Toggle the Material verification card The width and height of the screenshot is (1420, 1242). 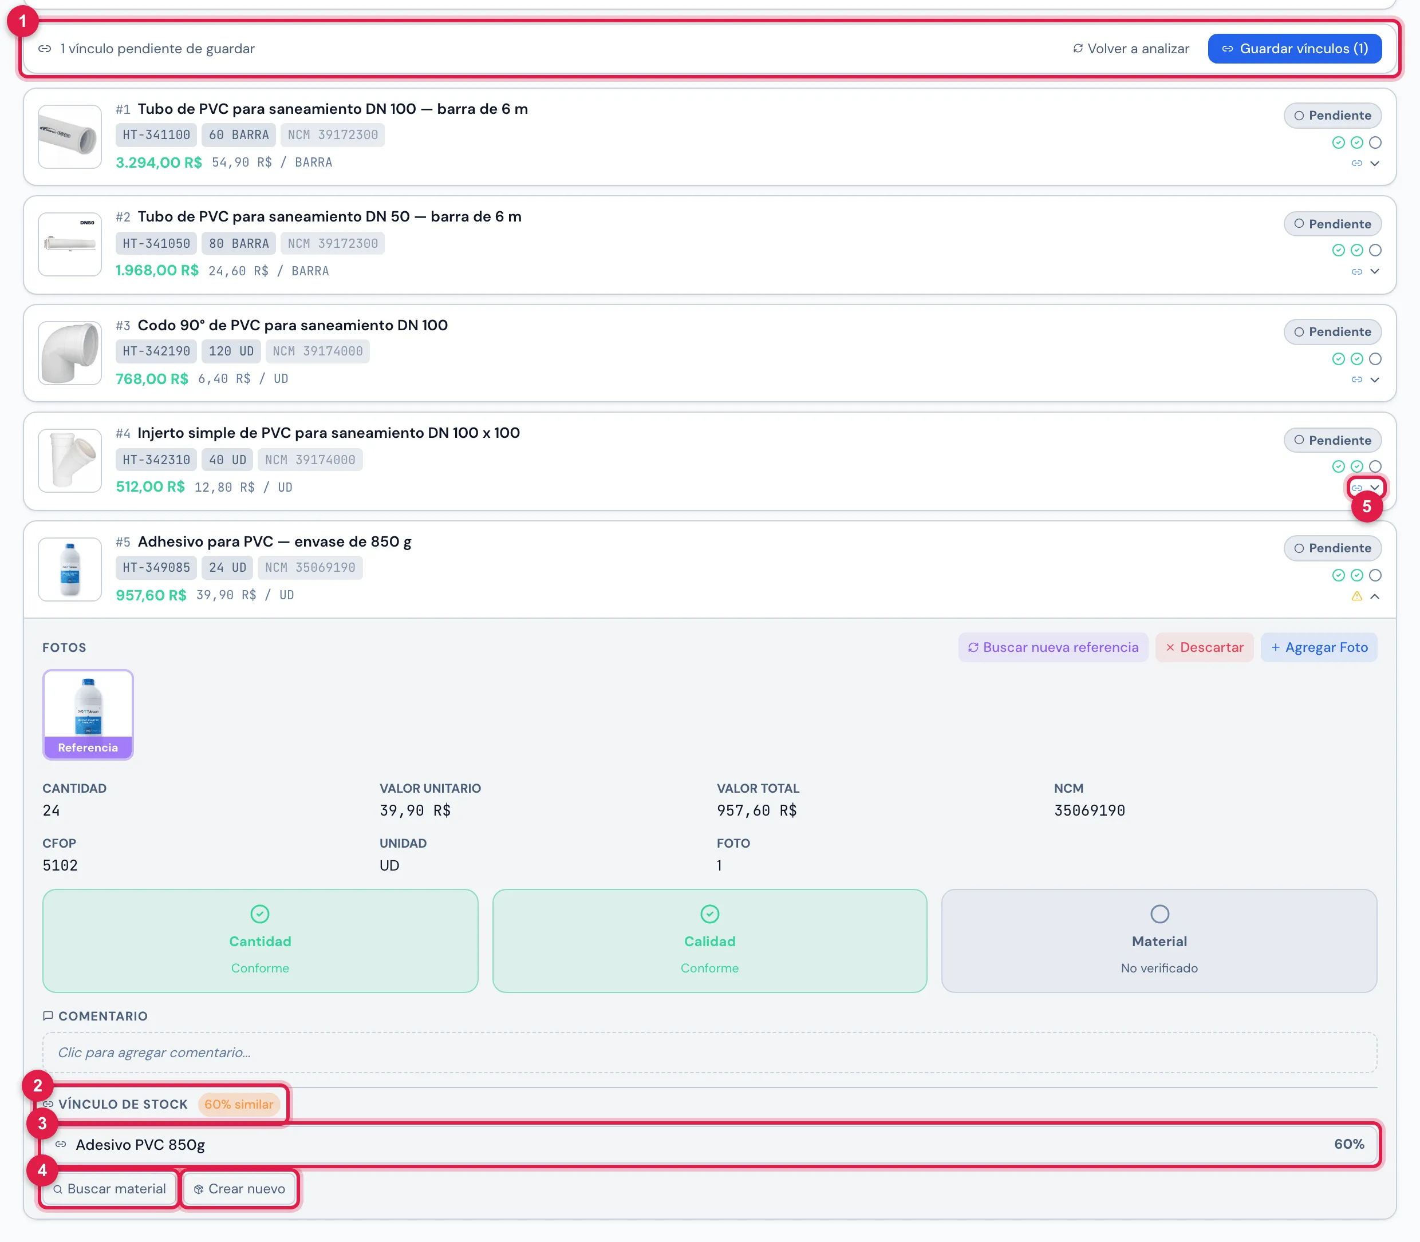coord(1158,940)
